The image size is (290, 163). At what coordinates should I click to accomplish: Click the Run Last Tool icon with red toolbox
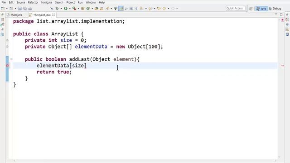click(x=74, y=9)
